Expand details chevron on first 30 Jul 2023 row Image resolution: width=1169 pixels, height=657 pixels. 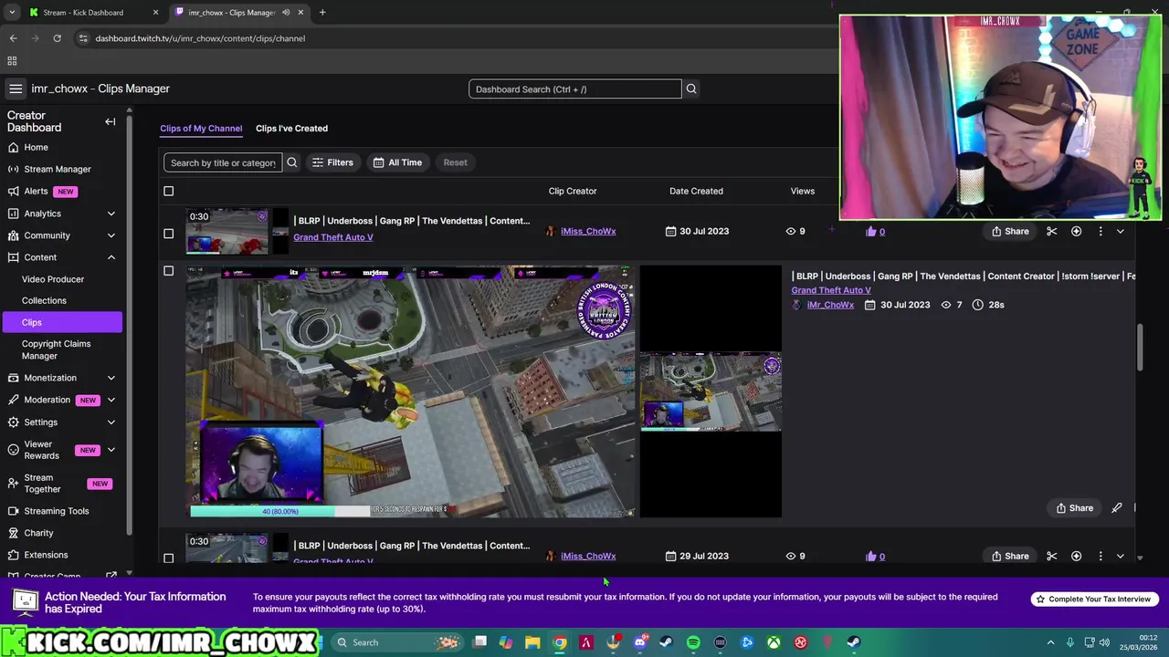click(1121, 231)
